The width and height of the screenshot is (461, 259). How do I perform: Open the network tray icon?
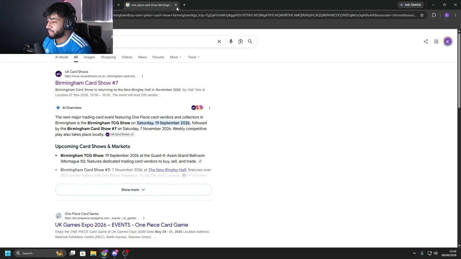pyautogui.click(x=429, y=253)
